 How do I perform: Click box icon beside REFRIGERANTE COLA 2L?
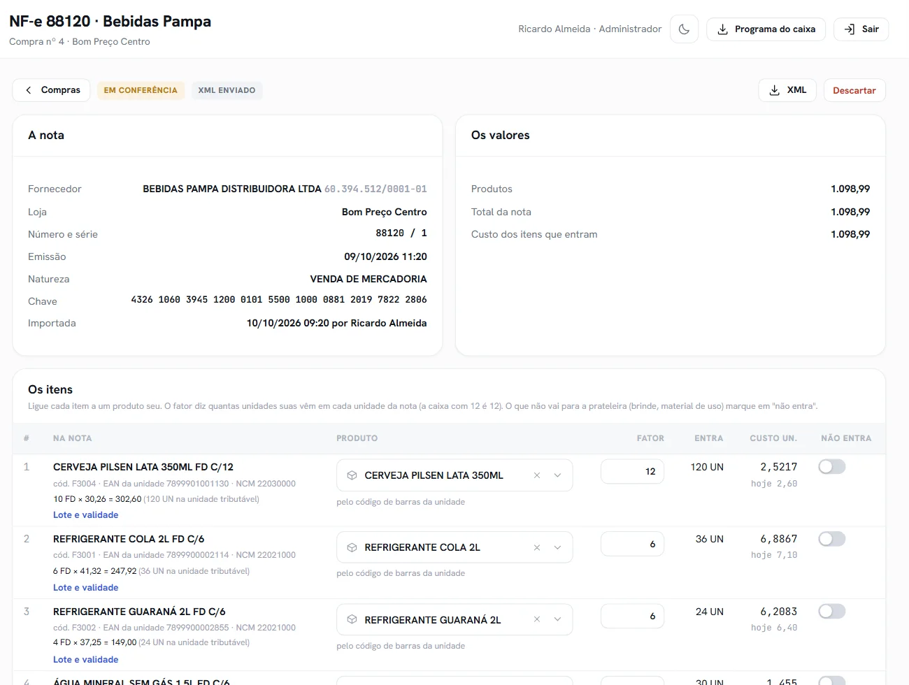coord(352,547)
